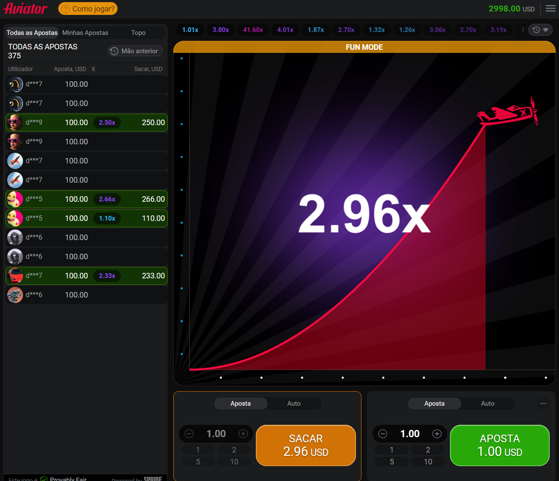Screen dimensions: 559x481
Task: Click avatar of d***5 with 266.00 cashout
Action: 15,199
